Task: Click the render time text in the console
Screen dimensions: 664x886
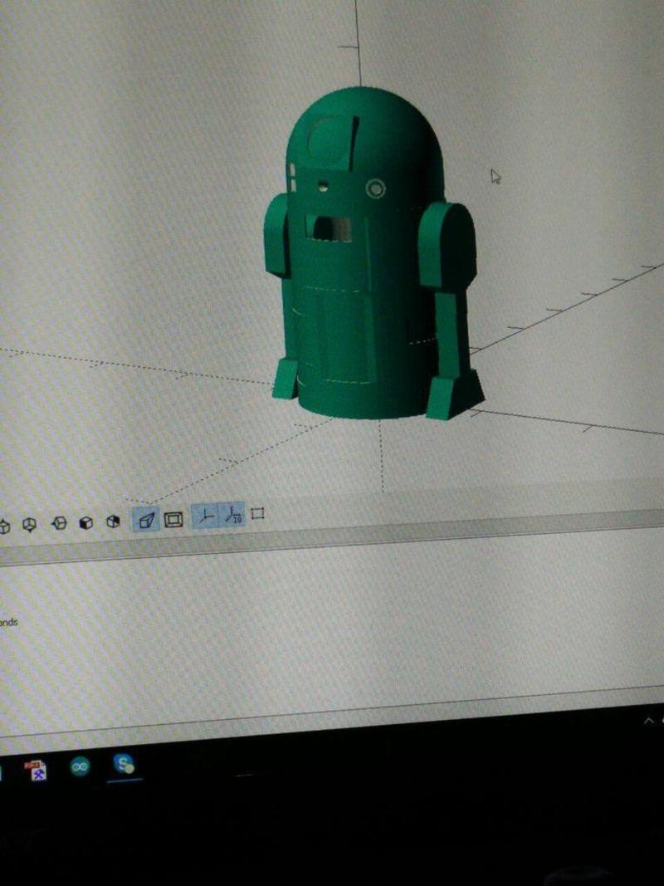Action: 10,624
